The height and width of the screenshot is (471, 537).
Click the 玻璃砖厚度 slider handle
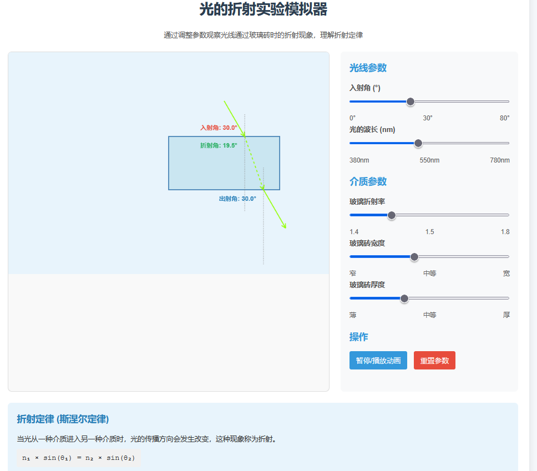(x=404, y=298)
